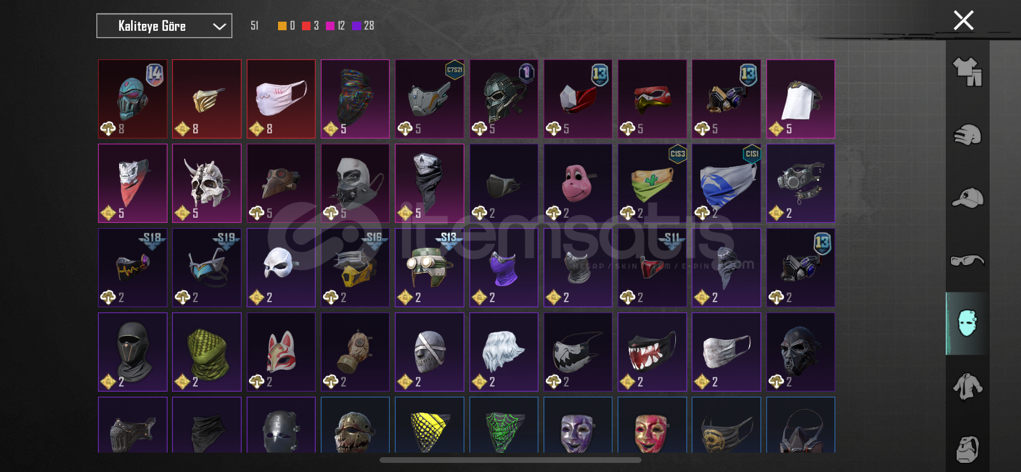
Task: Open the jacket category icon
Action: (967, 386)
